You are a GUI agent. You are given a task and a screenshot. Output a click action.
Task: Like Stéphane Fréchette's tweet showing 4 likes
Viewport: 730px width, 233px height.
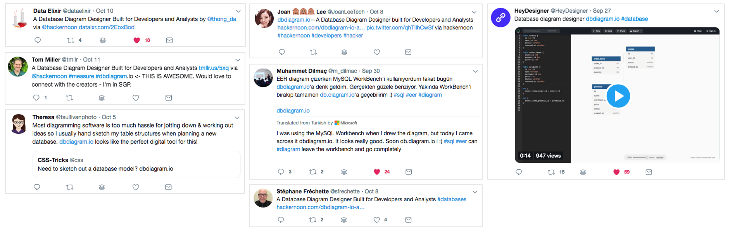376,220
